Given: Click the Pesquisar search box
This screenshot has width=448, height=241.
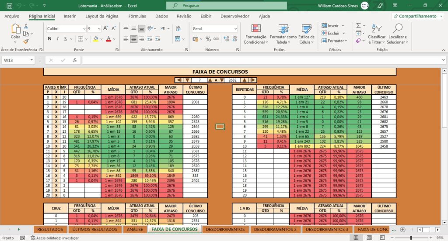Looking at the screenshot, I should pos(227,5).
